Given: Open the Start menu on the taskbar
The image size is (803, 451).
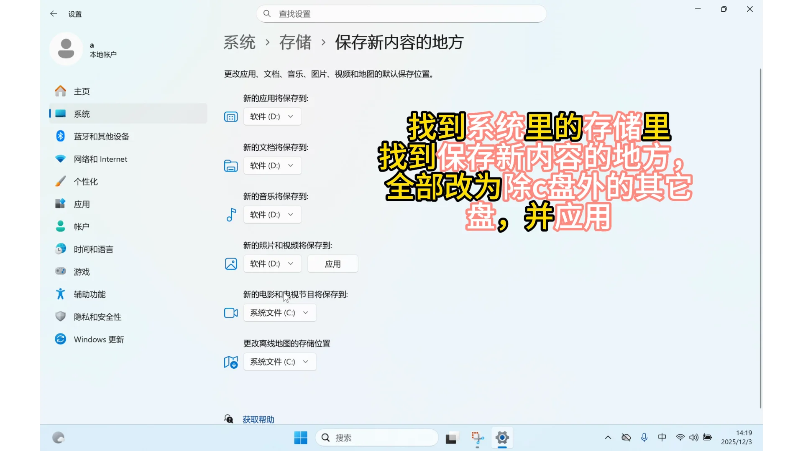Looking at the screenshot, I should (301, 438).
